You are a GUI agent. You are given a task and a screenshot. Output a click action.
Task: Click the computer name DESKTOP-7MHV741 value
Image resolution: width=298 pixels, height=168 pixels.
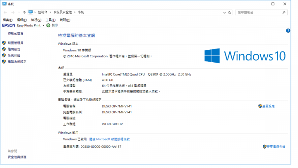tap(117, 106)
